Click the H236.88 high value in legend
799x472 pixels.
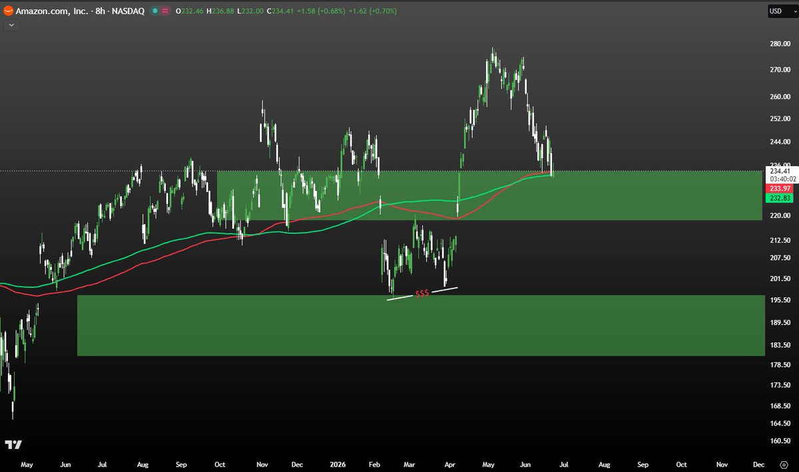(222, 11)
